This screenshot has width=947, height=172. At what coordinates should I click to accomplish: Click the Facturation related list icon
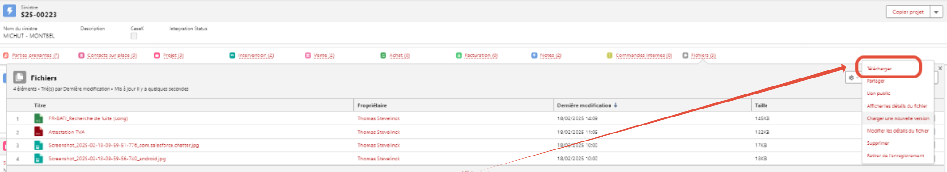(459, 55)
